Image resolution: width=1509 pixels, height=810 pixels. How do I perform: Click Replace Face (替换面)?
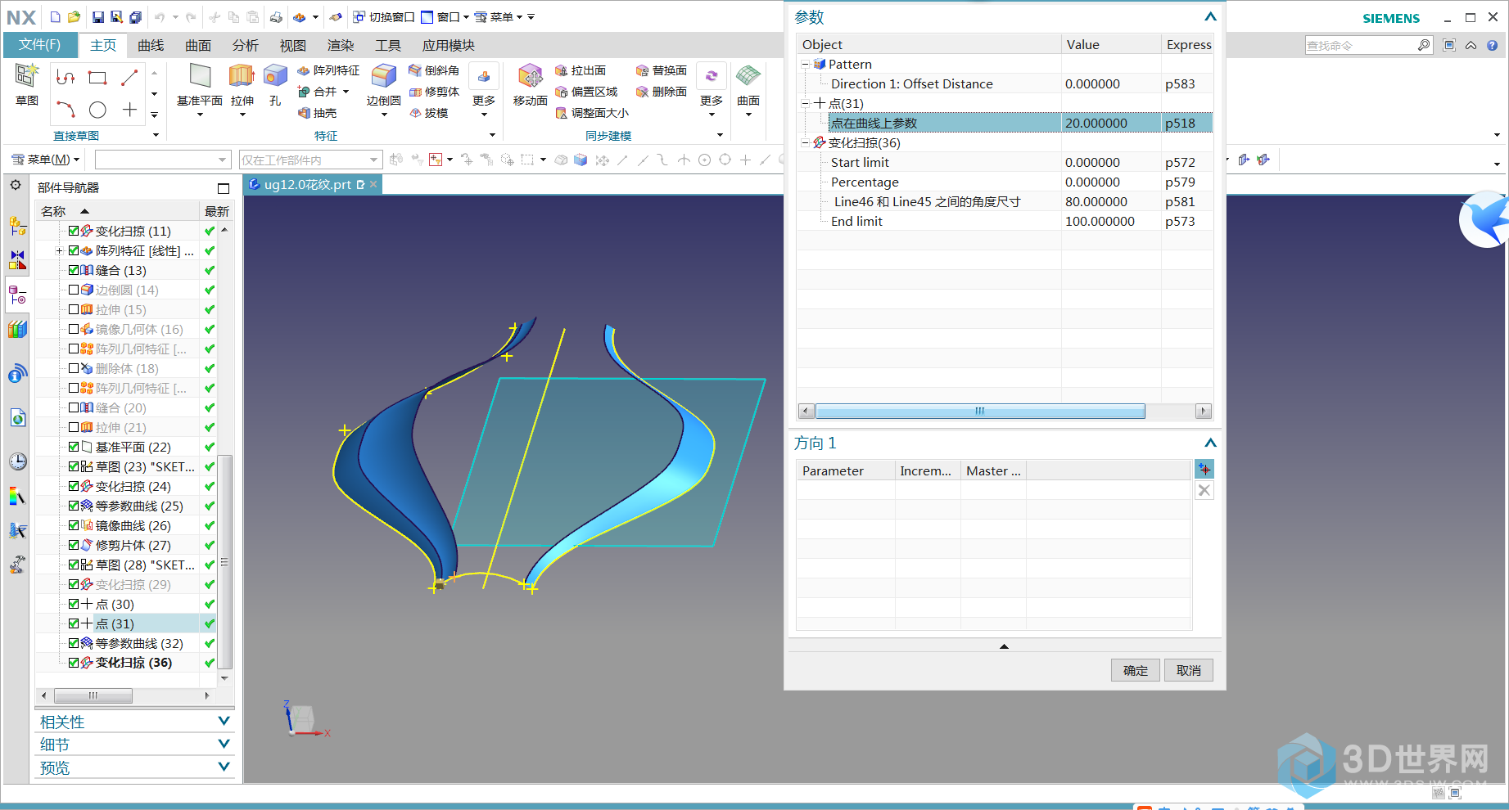tap(662, 70)
